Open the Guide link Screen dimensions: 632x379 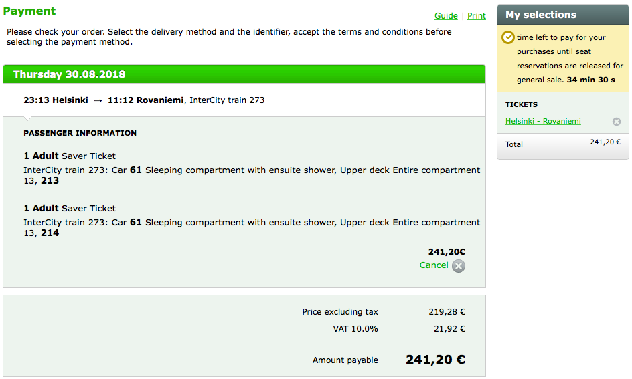pos(446,16)
